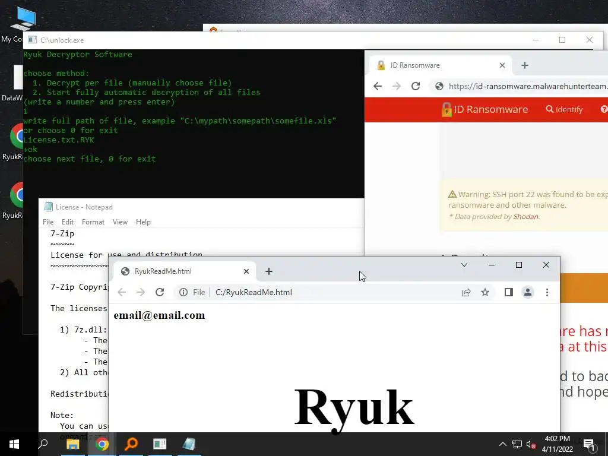608x456 pixels.
Task: Close the RyukReadMe.html tab
Action: [x=246, y=271]
